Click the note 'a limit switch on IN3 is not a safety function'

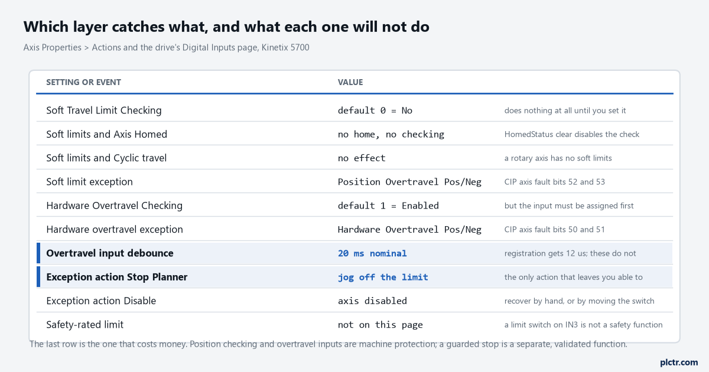(584, 324)
